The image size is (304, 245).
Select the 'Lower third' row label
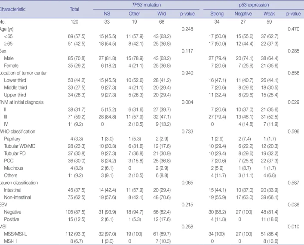point(15,80)
